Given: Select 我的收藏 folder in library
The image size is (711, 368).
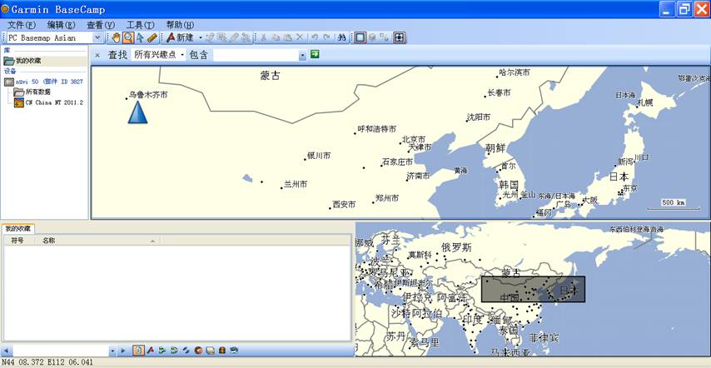Looking at the screenshot, I should (27, 61).
